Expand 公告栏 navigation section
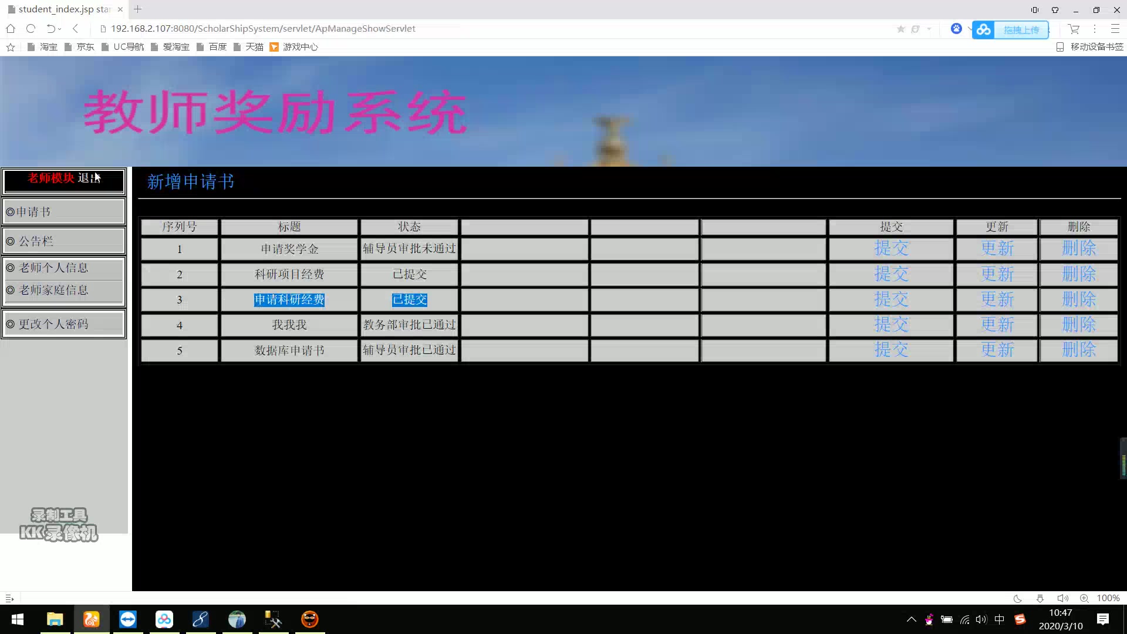1127x634 pixels. tap(64, 241)
